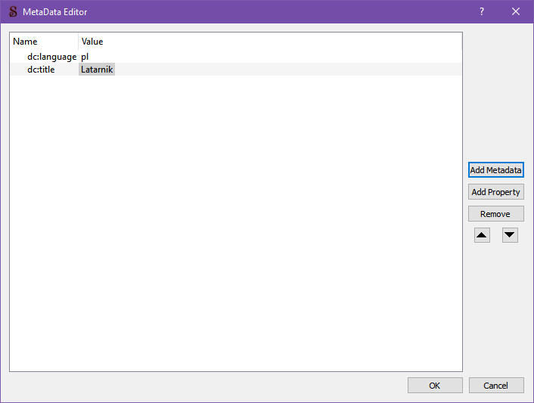This screenshot has width=534, height=403.
Task: Click the 'pl' language value cell
Action: coord(85,57)
